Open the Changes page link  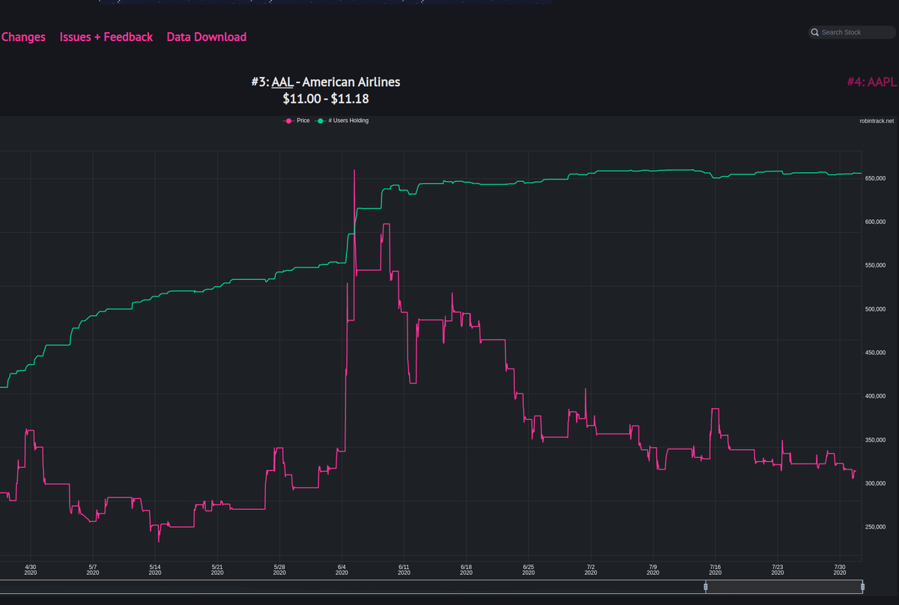[22, 37]
